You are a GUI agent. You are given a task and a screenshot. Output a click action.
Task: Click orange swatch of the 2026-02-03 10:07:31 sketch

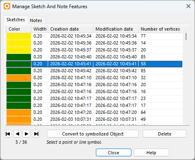click(x=19, y=120)
